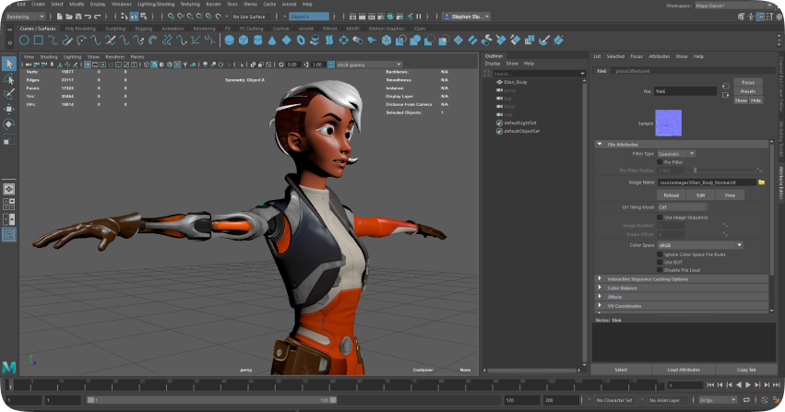Open the Filter Type Quadratic dropdown
785x412 pixels.
click(x=676, y=154)
